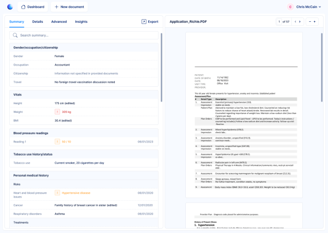Image resolution: width=328 pixels, height=233 pixels.
Task: Select Height value 175 cm (edited)
Action: pos(65,103)
